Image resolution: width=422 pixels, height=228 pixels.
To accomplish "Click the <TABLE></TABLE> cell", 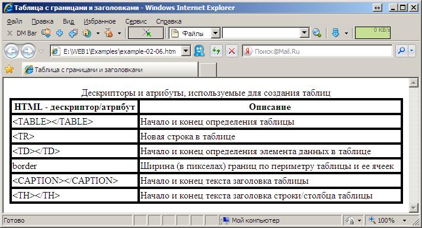I will 75,122.
